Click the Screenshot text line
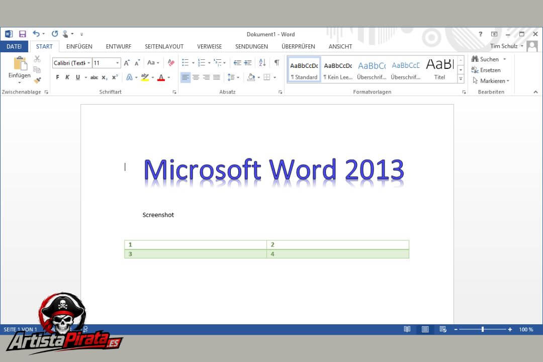The height and width of the screenshot is (362, 543). coord(158,215)
